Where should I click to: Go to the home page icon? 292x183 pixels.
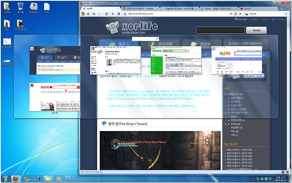[118, 14]
